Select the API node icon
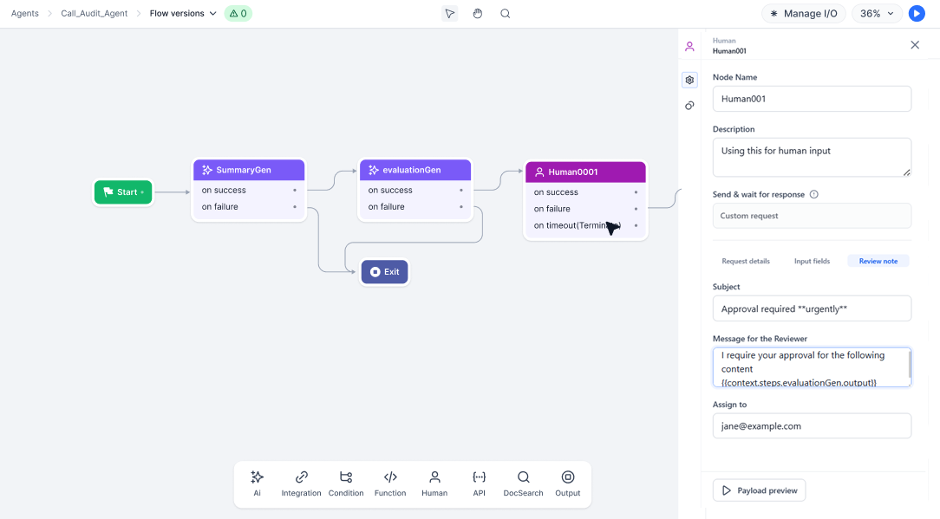940x519 pixels. point(479,483)
